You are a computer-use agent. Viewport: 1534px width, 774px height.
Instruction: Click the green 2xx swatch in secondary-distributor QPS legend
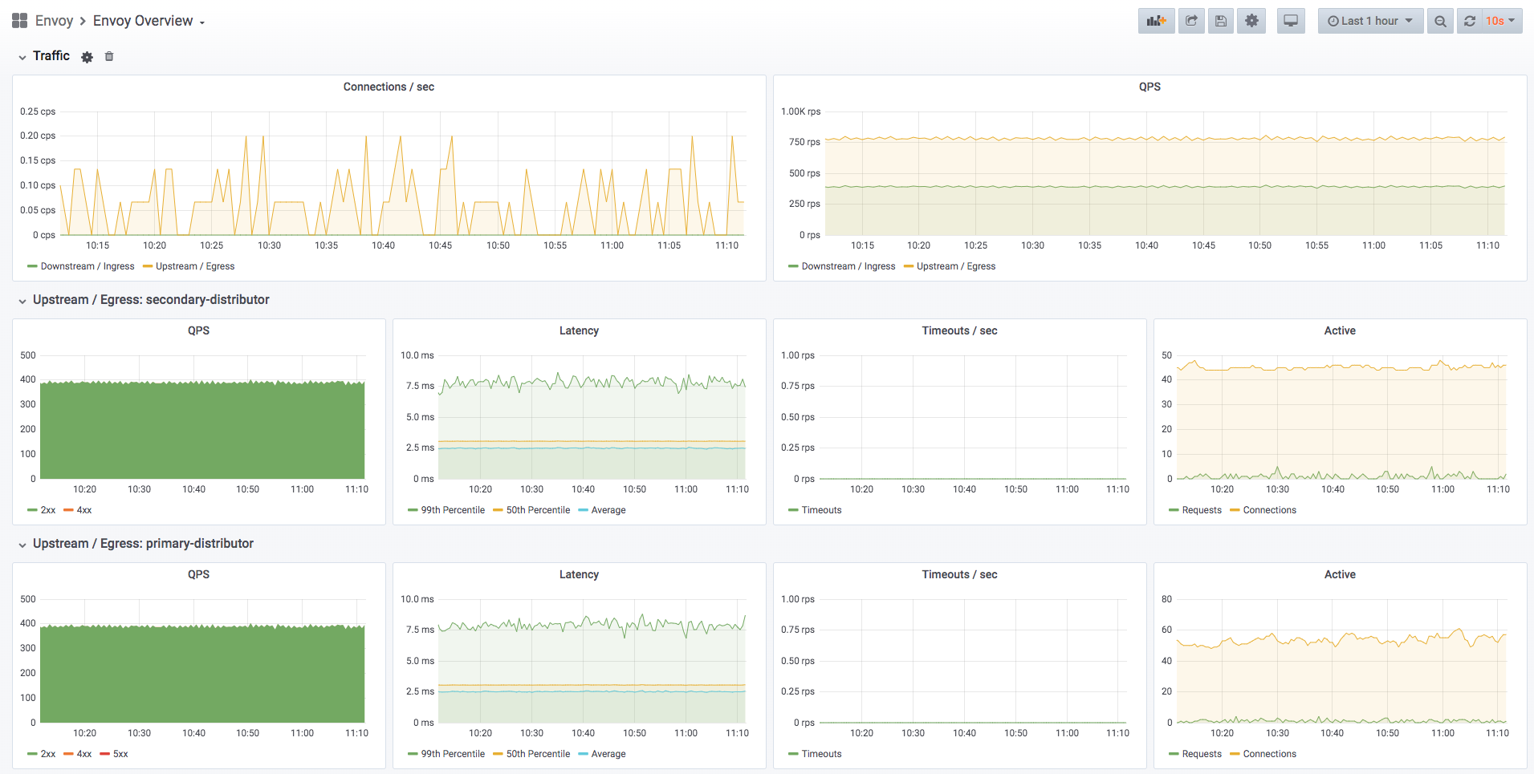coord(32,510)
